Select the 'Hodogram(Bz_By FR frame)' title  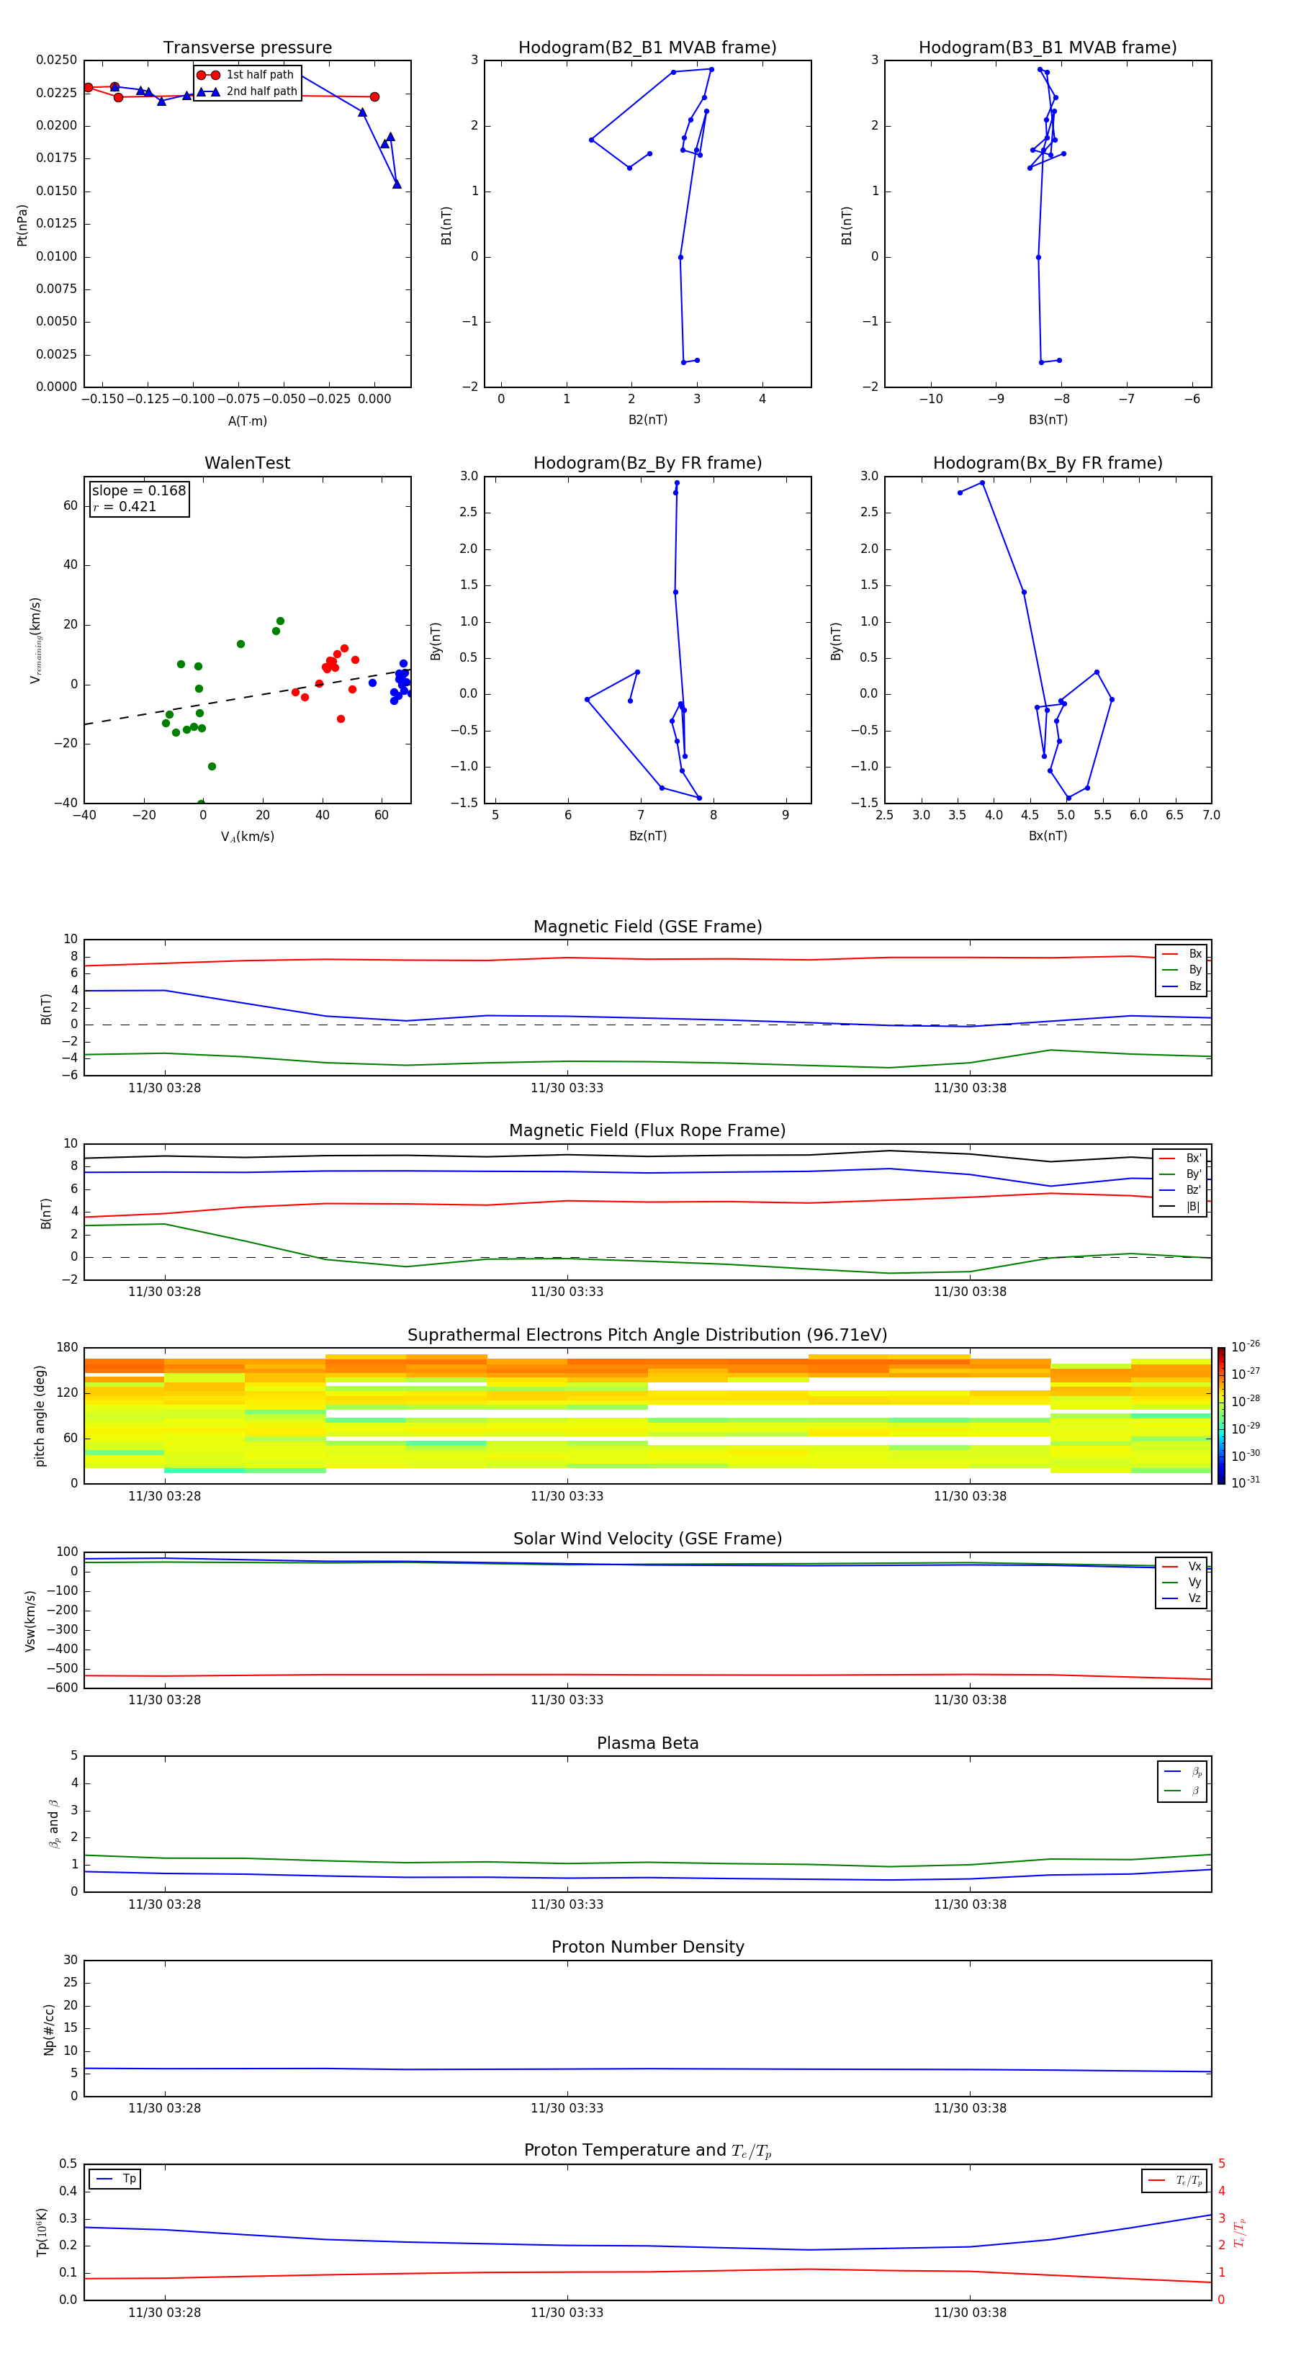647,463
